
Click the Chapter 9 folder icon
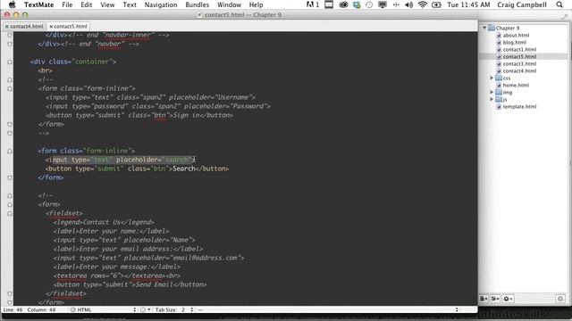tap(492, 28)
